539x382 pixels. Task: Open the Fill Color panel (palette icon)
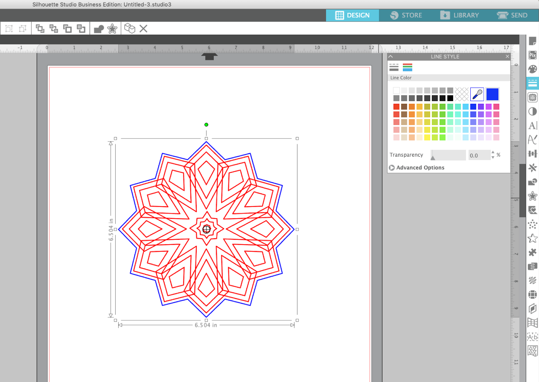tap(533, 69)
